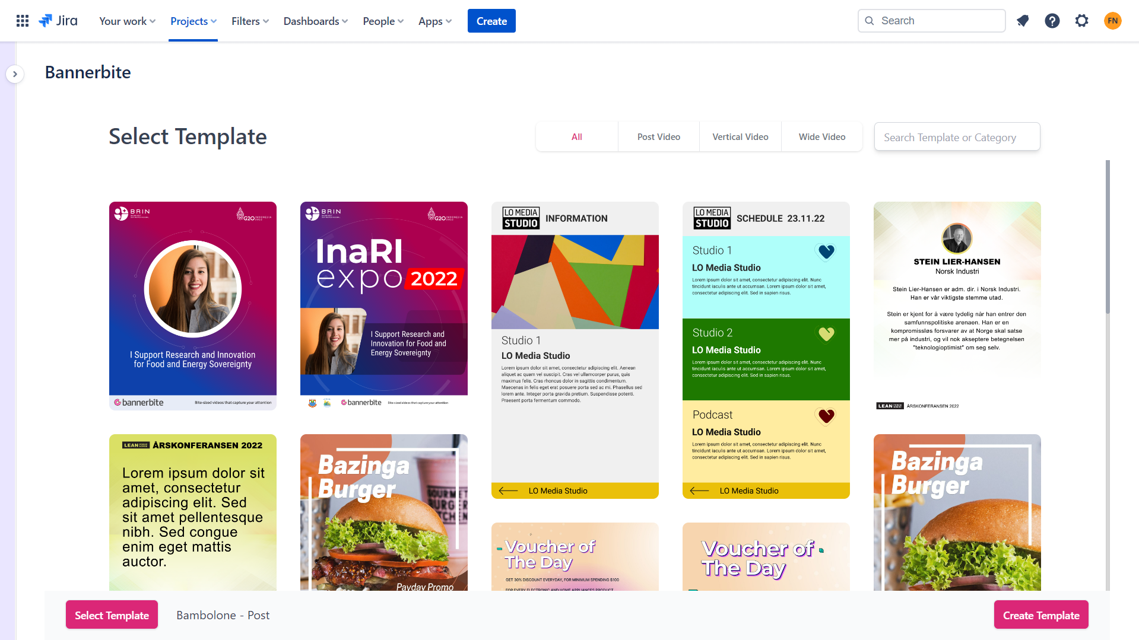Select Bazinga Burger Payday Promo template
This screenshot has width=1139, height=640.
[x=384, y=512]
